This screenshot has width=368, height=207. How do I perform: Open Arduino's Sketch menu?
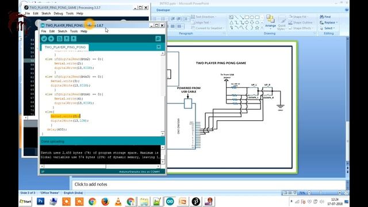click(x=63, y=31)
